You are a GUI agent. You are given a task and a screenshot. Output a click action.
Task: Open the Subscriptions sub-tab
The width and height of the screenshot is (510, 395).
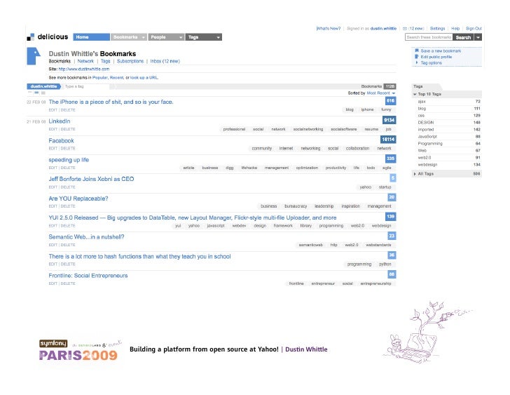pos(130,61)
